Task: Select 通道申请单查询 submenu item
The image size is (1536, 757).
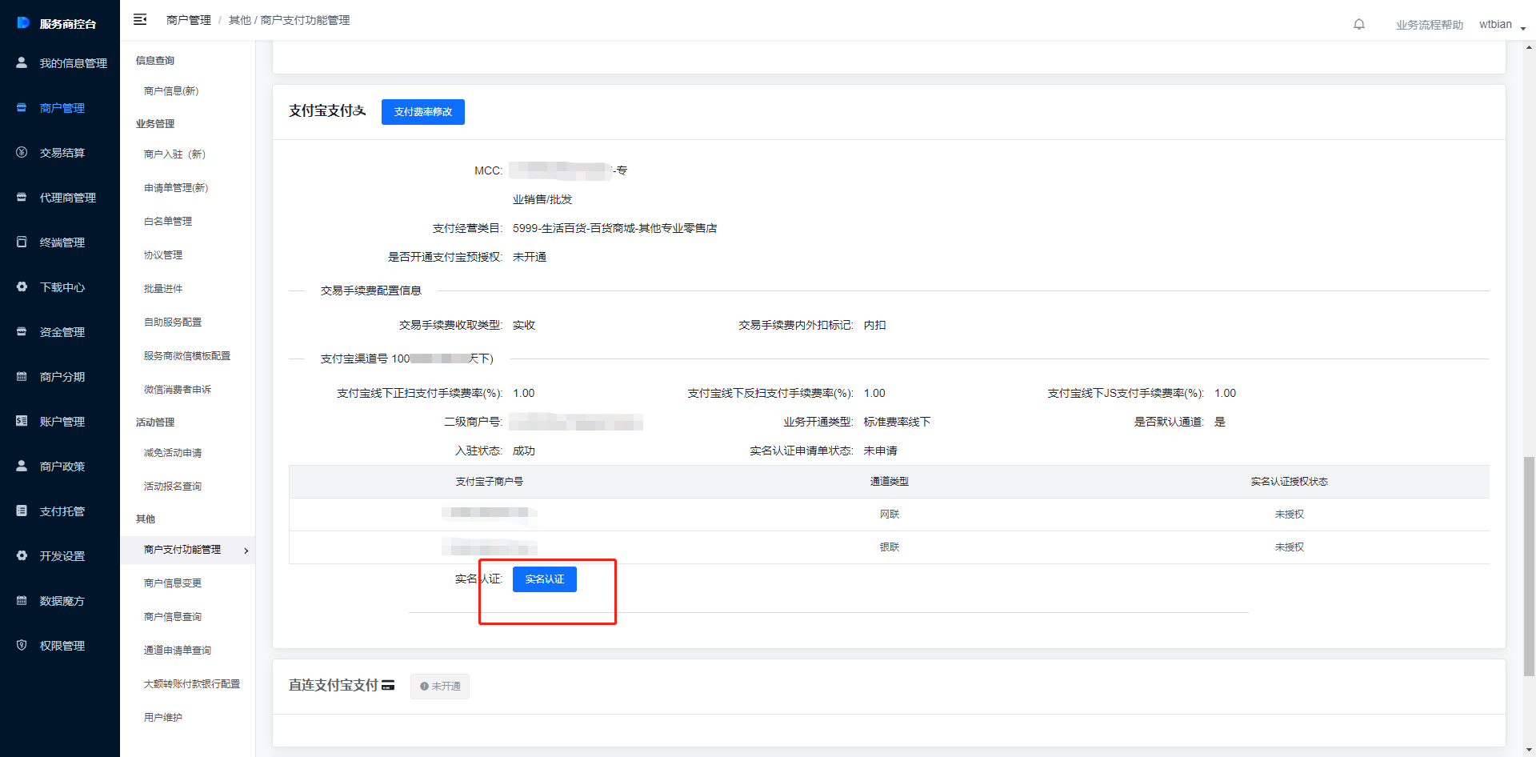Action: (178, 651)
